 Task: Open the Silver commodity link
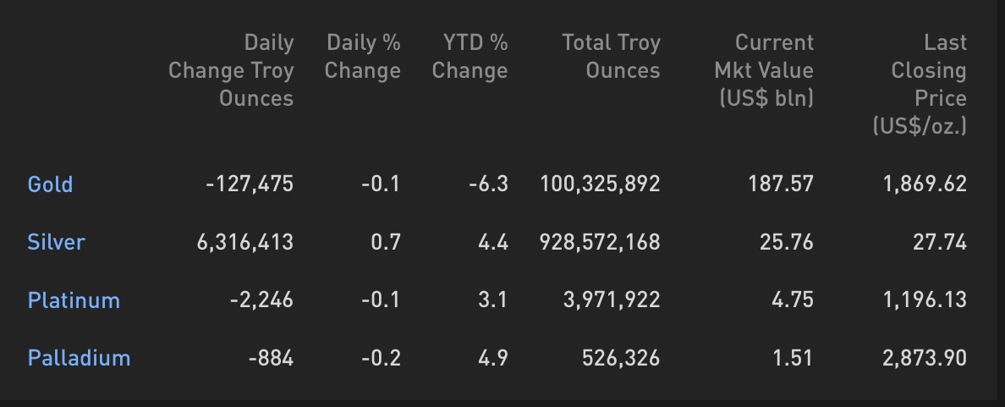[57, 242]
